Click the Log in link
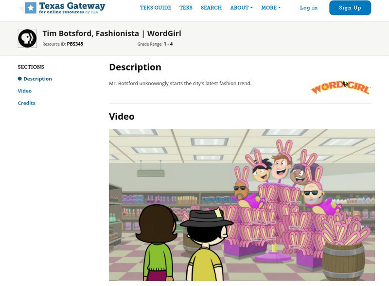This screenshot has height=286, width=389. pos(309,8)
